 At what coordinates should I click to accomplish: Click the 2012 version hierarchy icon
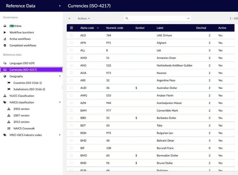coord(9,122)
